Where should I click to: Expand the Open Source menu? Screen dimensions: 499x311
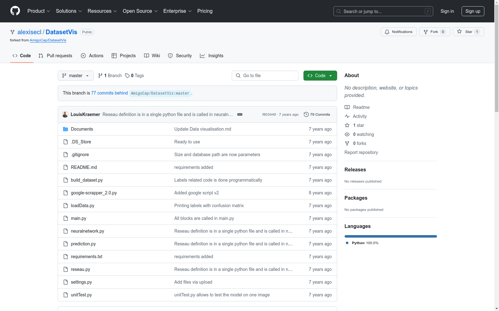pyautogui.click(x=140, y=11)
